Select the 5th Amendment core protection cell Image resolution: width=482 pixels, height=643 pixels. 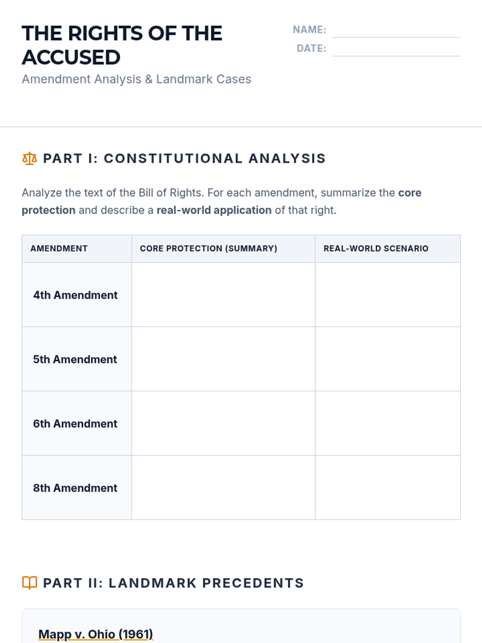tap(223, 359)
